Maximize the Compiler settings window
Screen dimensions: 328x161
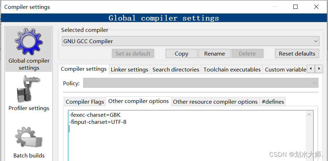coord(295,7)
